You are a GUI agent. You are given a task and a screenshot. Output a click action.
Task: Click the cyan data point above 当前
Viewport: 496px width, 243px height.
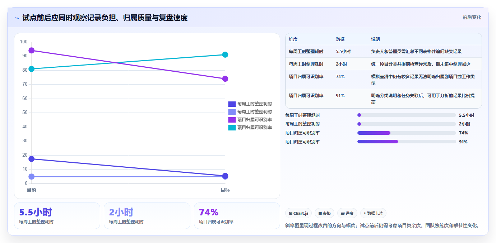32,69
